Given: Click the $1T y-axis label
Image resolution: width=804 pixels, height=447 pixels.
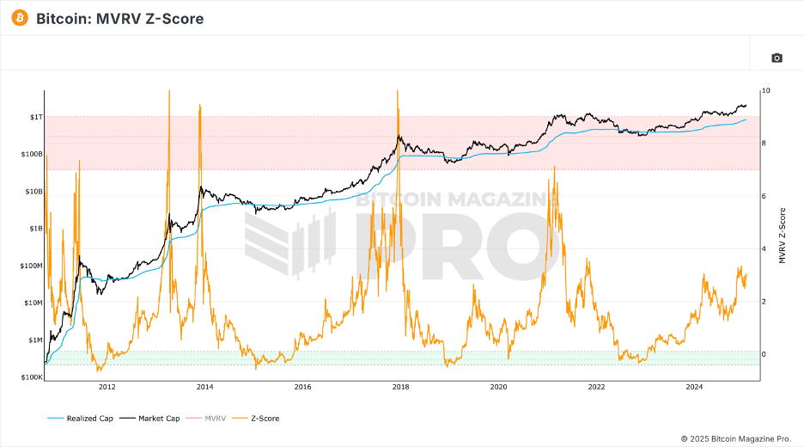Looking at the screenshot, I should click(36, 117).
